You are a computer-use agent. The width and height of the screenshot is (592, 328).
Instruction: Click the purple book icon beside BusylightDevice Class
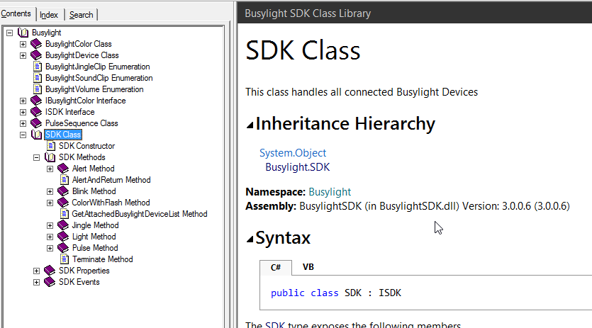click(36, 55)
